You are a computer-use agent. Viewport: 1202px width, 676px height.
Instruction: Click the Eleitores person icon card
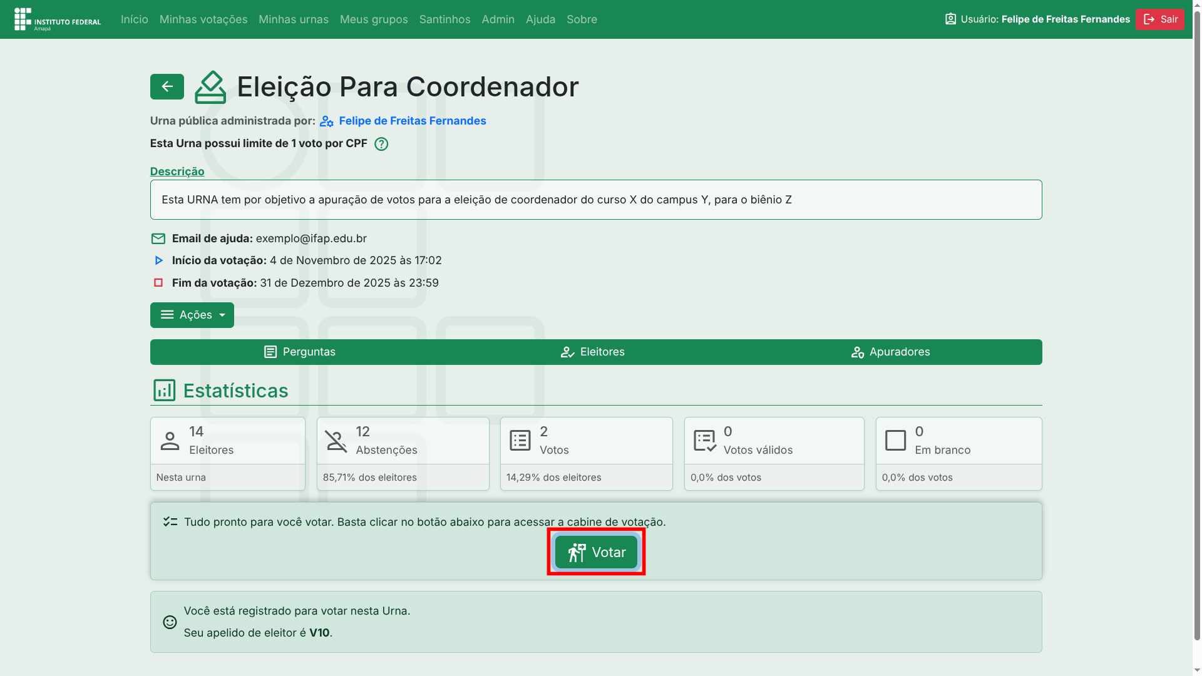[170, 441]
